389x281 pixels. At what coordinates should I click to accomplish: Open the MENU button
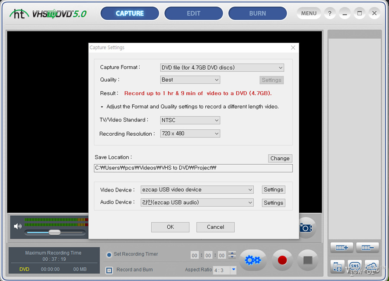click(x=309, y=13)
